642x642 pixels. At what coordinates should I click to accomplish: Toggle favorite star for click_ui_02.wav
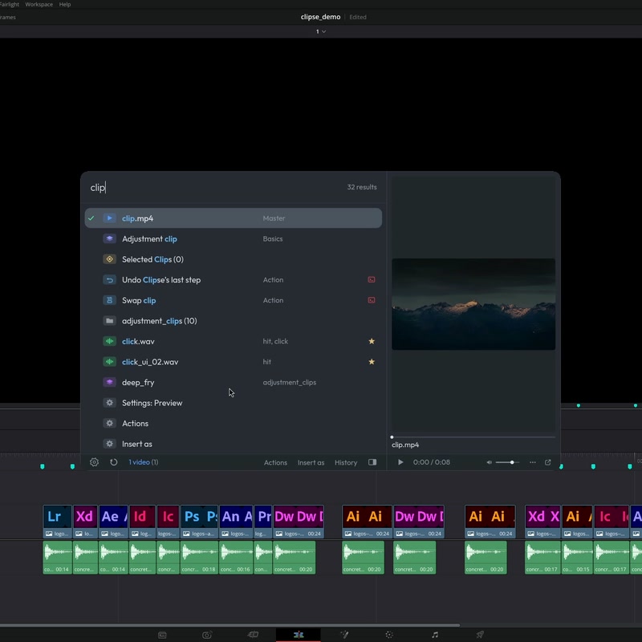pyautogui.click(x=372, y=362)
